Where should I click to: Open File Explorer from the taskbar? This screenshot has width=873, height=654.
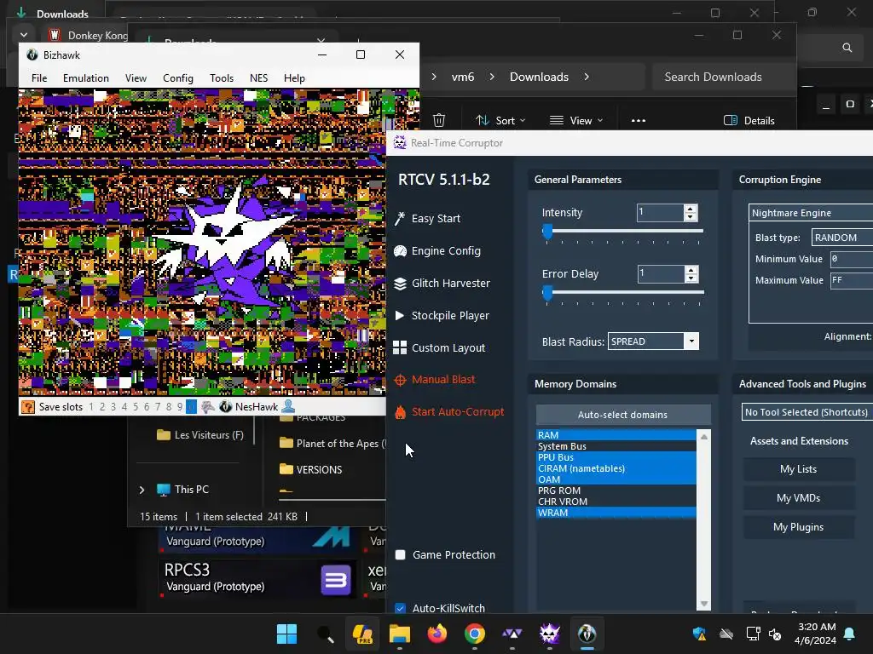point(400,634)
